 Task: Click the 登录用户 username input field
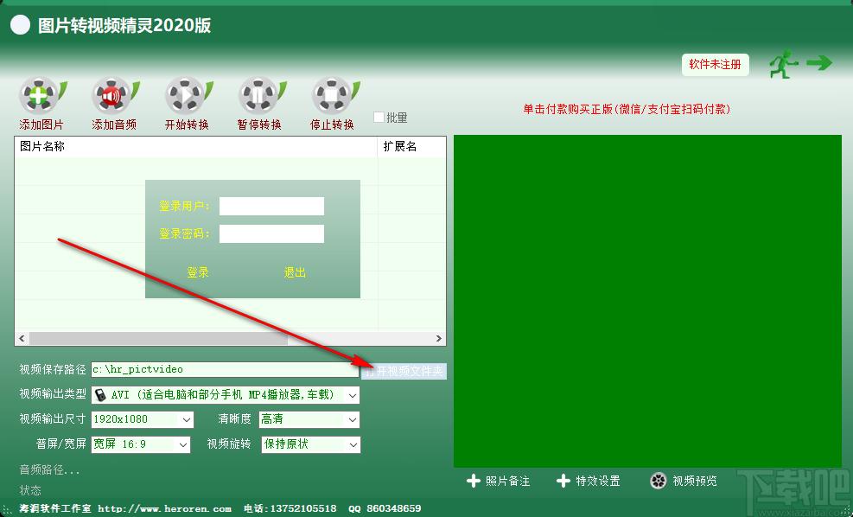[271, 207]
